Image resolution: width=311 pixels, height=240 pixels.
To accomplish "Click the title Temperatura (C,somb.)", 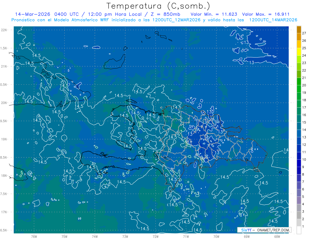I will pos(158,6).
